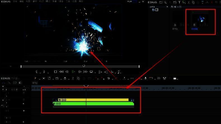Click the folder icon in the bin toolbar

(x=161, y=3)
